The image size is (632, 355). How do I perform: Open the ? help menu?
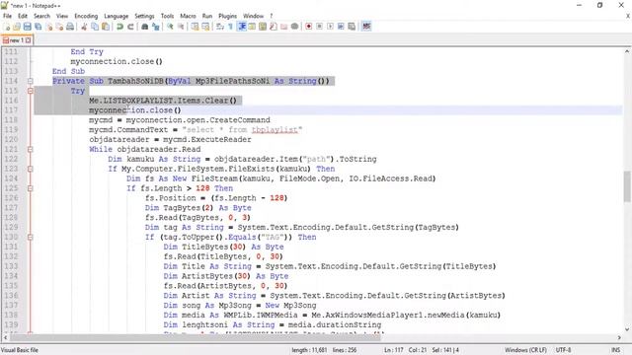click(x=272, y=16)
